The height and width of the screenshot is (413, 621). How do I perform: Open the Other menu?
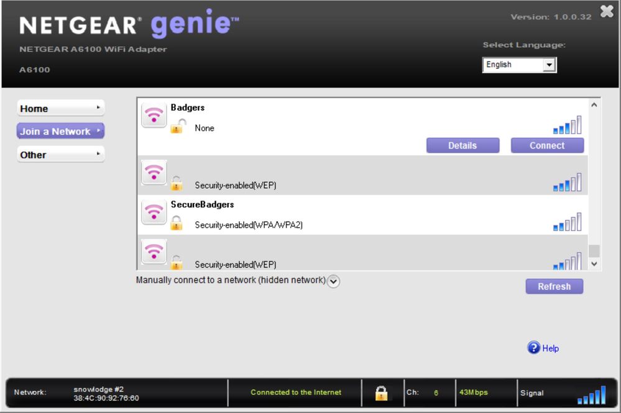(x=60, y=155)
